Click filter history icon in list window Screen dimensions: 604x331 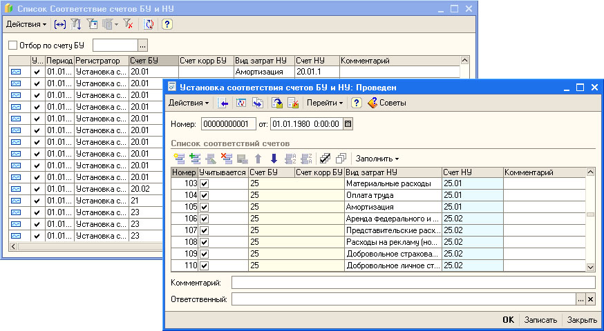point(108,24)
